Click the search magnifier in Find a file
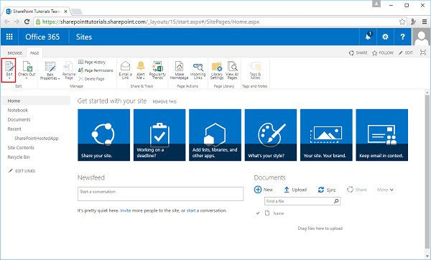This screenshot has height=260, width=431. pyautogui.click(x=336, y=201)
